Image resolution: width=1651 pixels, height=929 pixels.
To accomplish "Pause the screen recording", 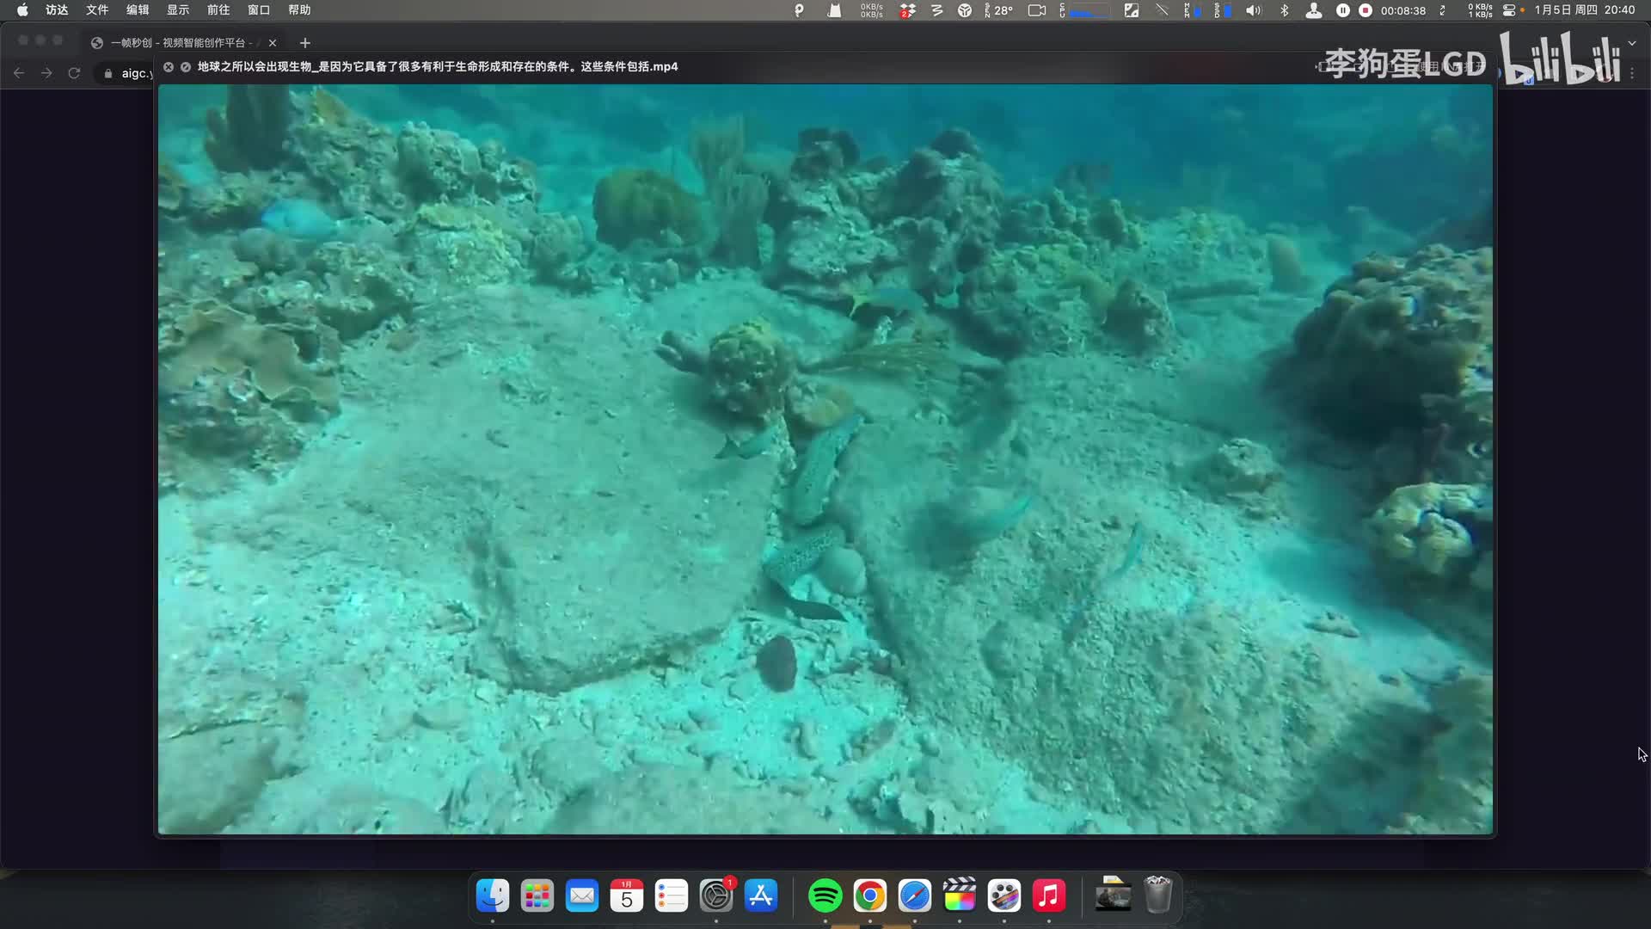I will click(x=1343, y=10).
